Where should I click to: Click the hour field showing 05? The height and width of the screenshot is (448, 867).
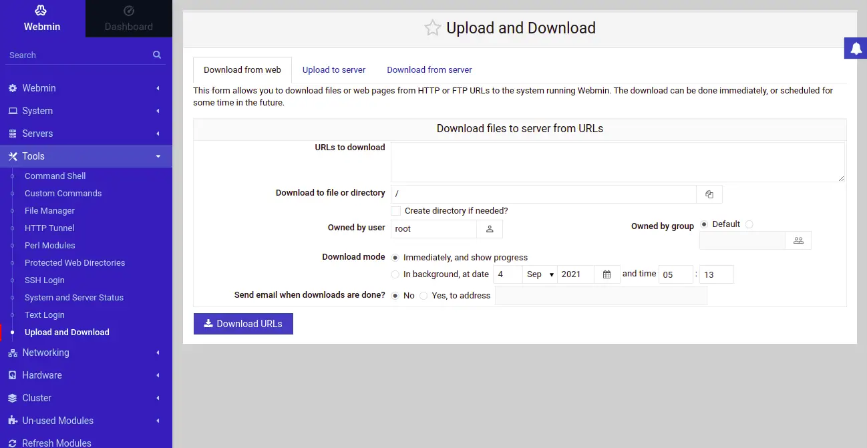click(x=676, y=274)
